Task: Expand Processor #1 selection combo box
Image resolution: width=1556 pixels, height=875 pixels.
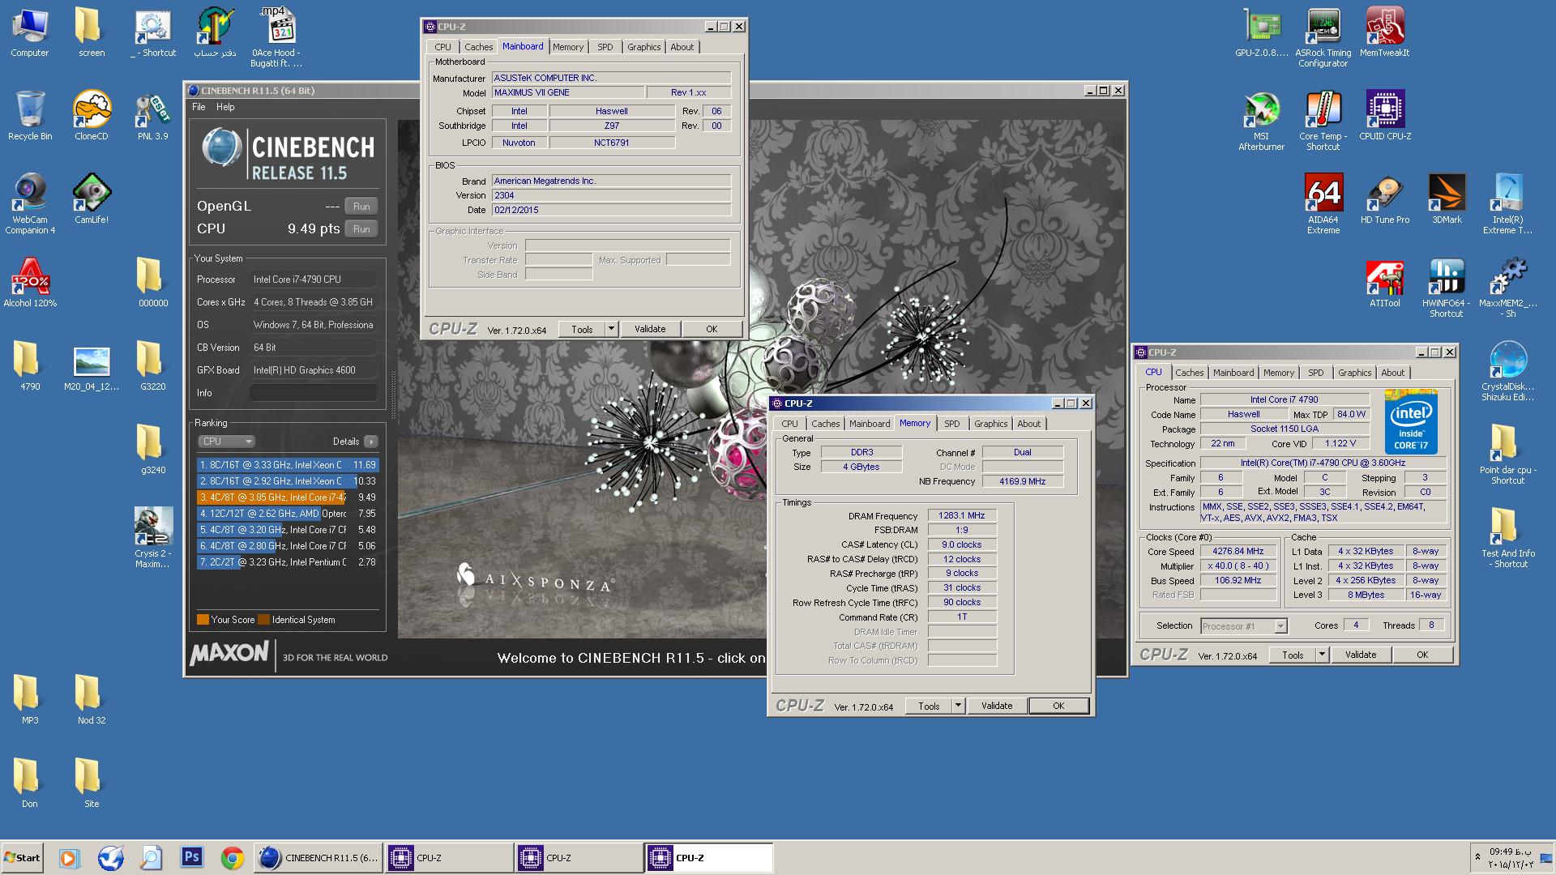Action: 1280,625
